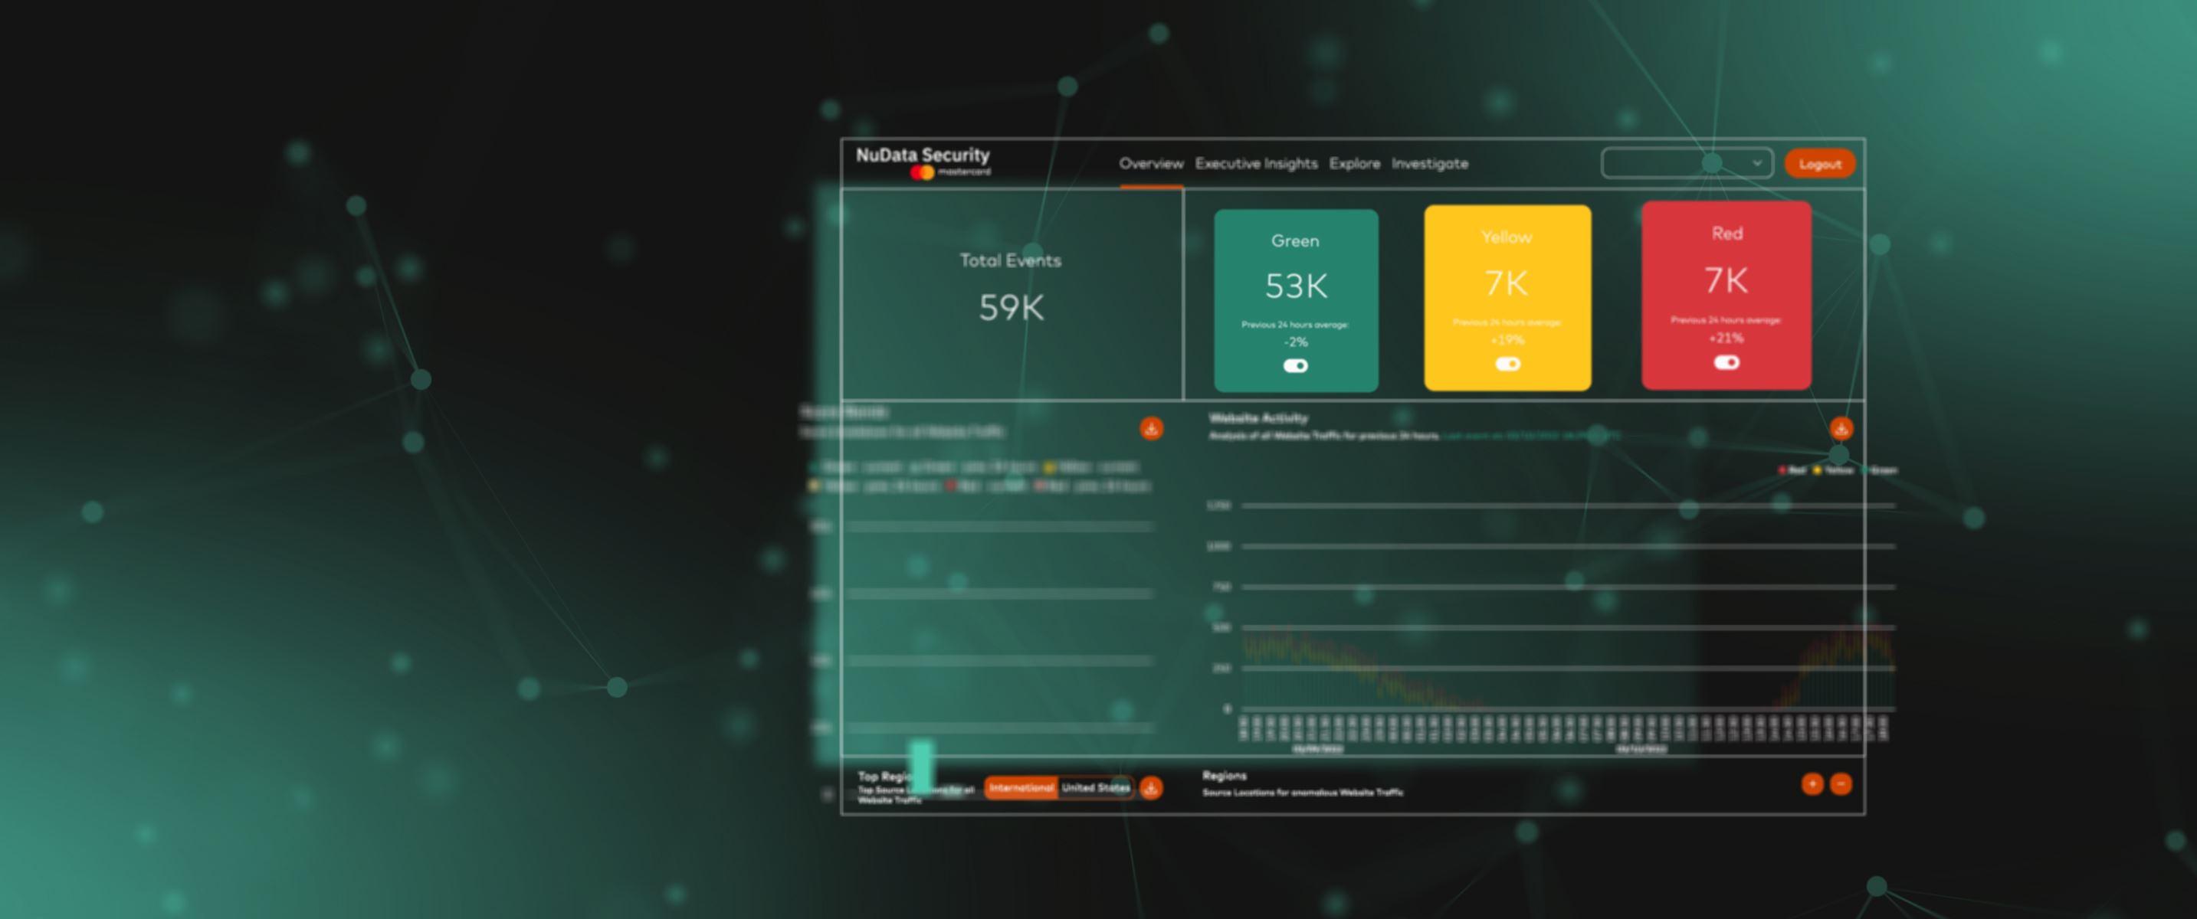
Task: Download Top Regions data
Action: (x=1150, y=788)
